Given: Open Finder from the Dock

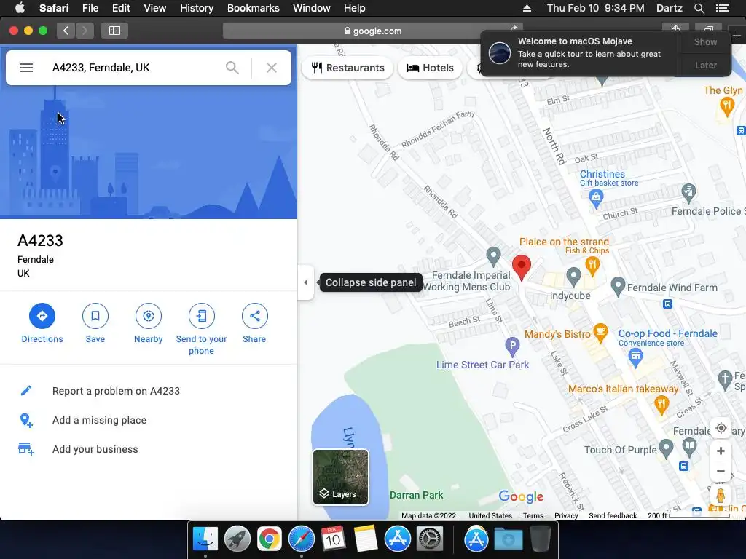Looking at the screenshot, I should (x=205, y=539).
